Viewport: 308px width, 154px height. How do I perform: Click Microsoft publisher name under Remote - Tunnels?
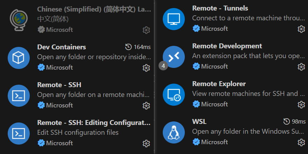coord(215,28)
